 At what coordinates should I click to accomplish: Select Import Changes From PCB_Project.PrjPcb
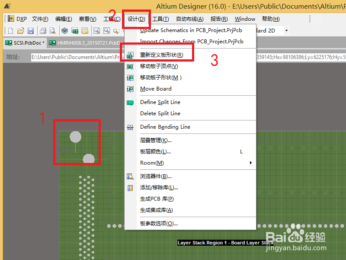(191, 41)
